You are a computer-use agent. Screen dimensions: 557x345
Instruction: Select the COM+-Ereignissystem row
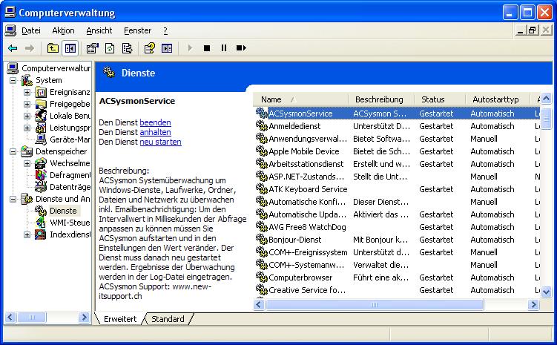pyautogui.click(x=398, y=252)
